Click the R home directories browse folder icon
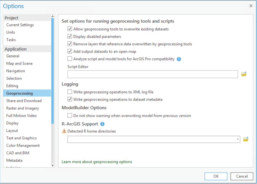Viewport: 257px width, 184px height. point(246,139)
